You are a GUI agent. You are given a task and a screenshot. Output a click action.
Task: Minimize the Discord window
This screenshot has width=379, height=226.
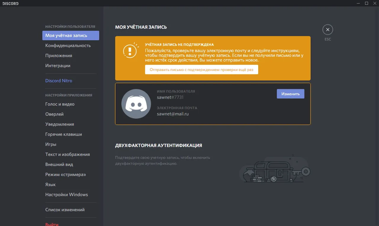point(359,3)
